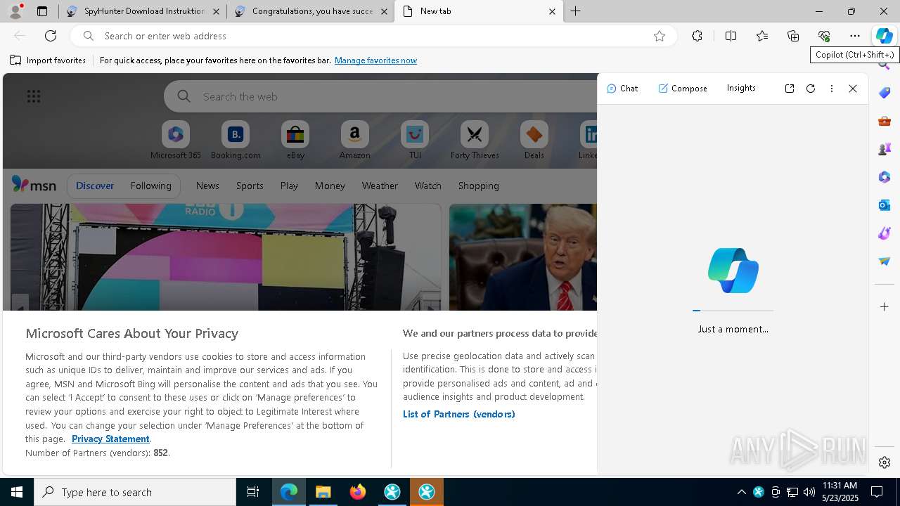Switch to Chat tab in Copilot
The width and height of the screenshot is (900, 506).
(x=622, y=89)
